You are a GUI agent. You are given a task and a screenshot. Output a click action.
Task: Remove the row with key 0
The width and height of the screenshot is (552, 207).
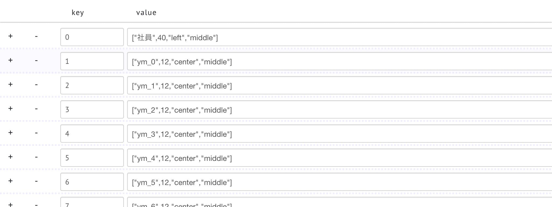point(36,36)
